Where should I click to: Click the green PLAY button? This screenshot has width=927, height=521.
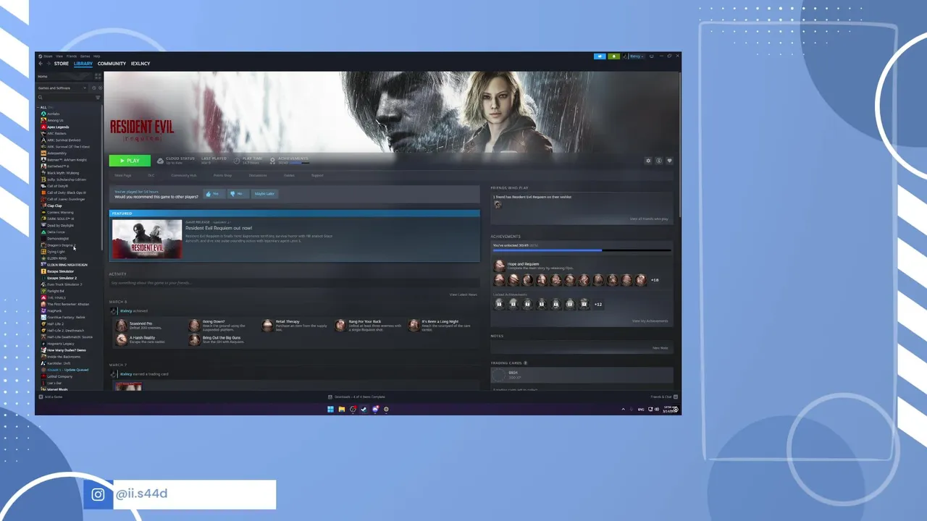(x=130, y=161)
